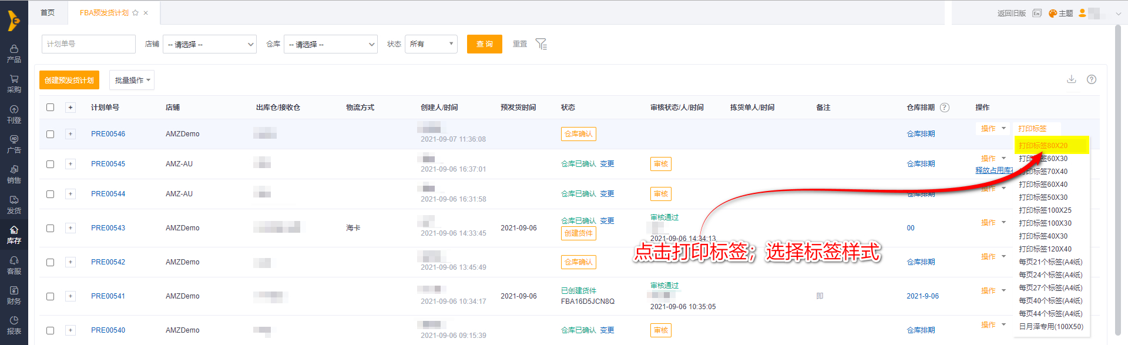The image size is (1128, 345).
Task: Click the download export icon above table
Action: point(1072,79)
